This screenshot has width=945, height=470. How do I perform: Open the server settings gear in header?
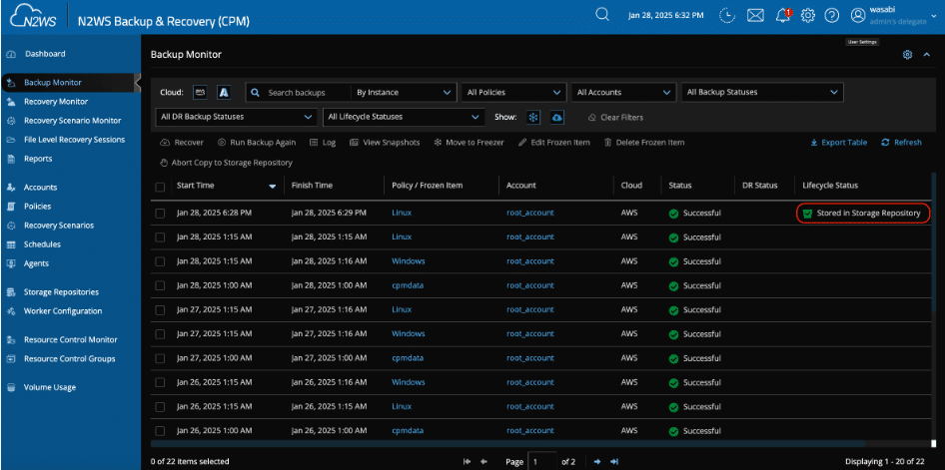point(807,16)
